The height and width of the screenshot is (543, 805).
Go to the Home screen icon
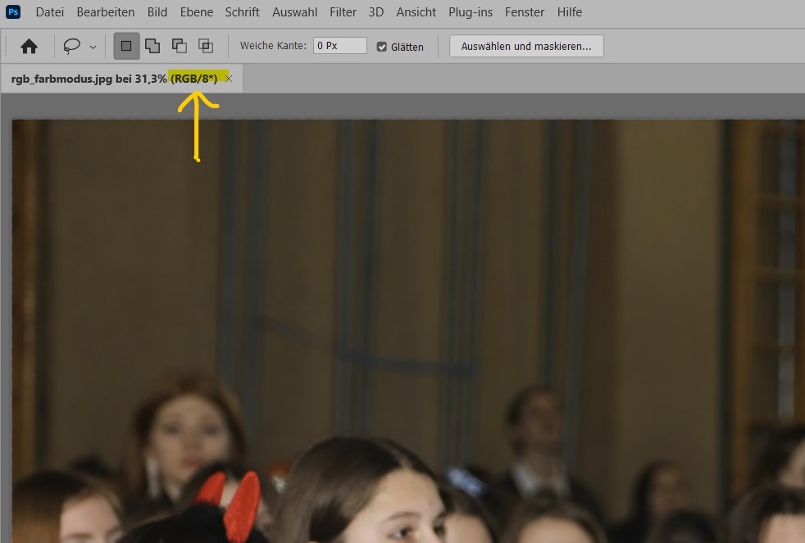tap(29, 46)
